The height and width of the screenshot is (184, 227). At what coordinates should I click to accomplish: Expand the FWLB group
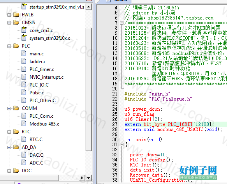click(x=9, y=15)
